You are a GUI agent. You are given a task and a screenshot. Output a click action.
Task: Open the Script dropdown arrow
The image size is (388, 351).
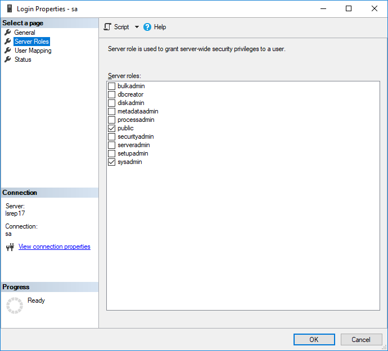click(137, 27)
